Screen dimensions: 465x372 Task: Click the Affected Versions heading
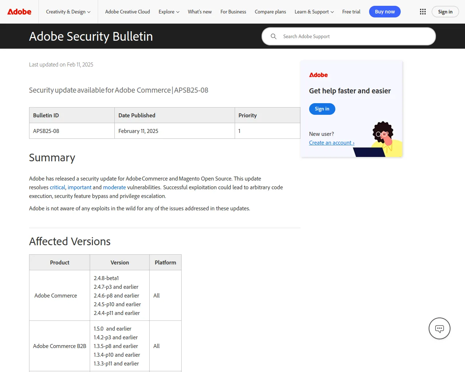click(70, 241)
